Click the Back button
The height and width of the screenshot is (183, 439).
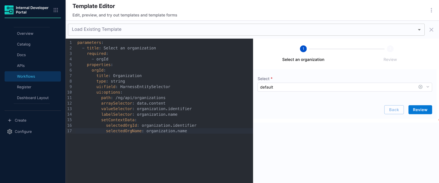point(394,110)
